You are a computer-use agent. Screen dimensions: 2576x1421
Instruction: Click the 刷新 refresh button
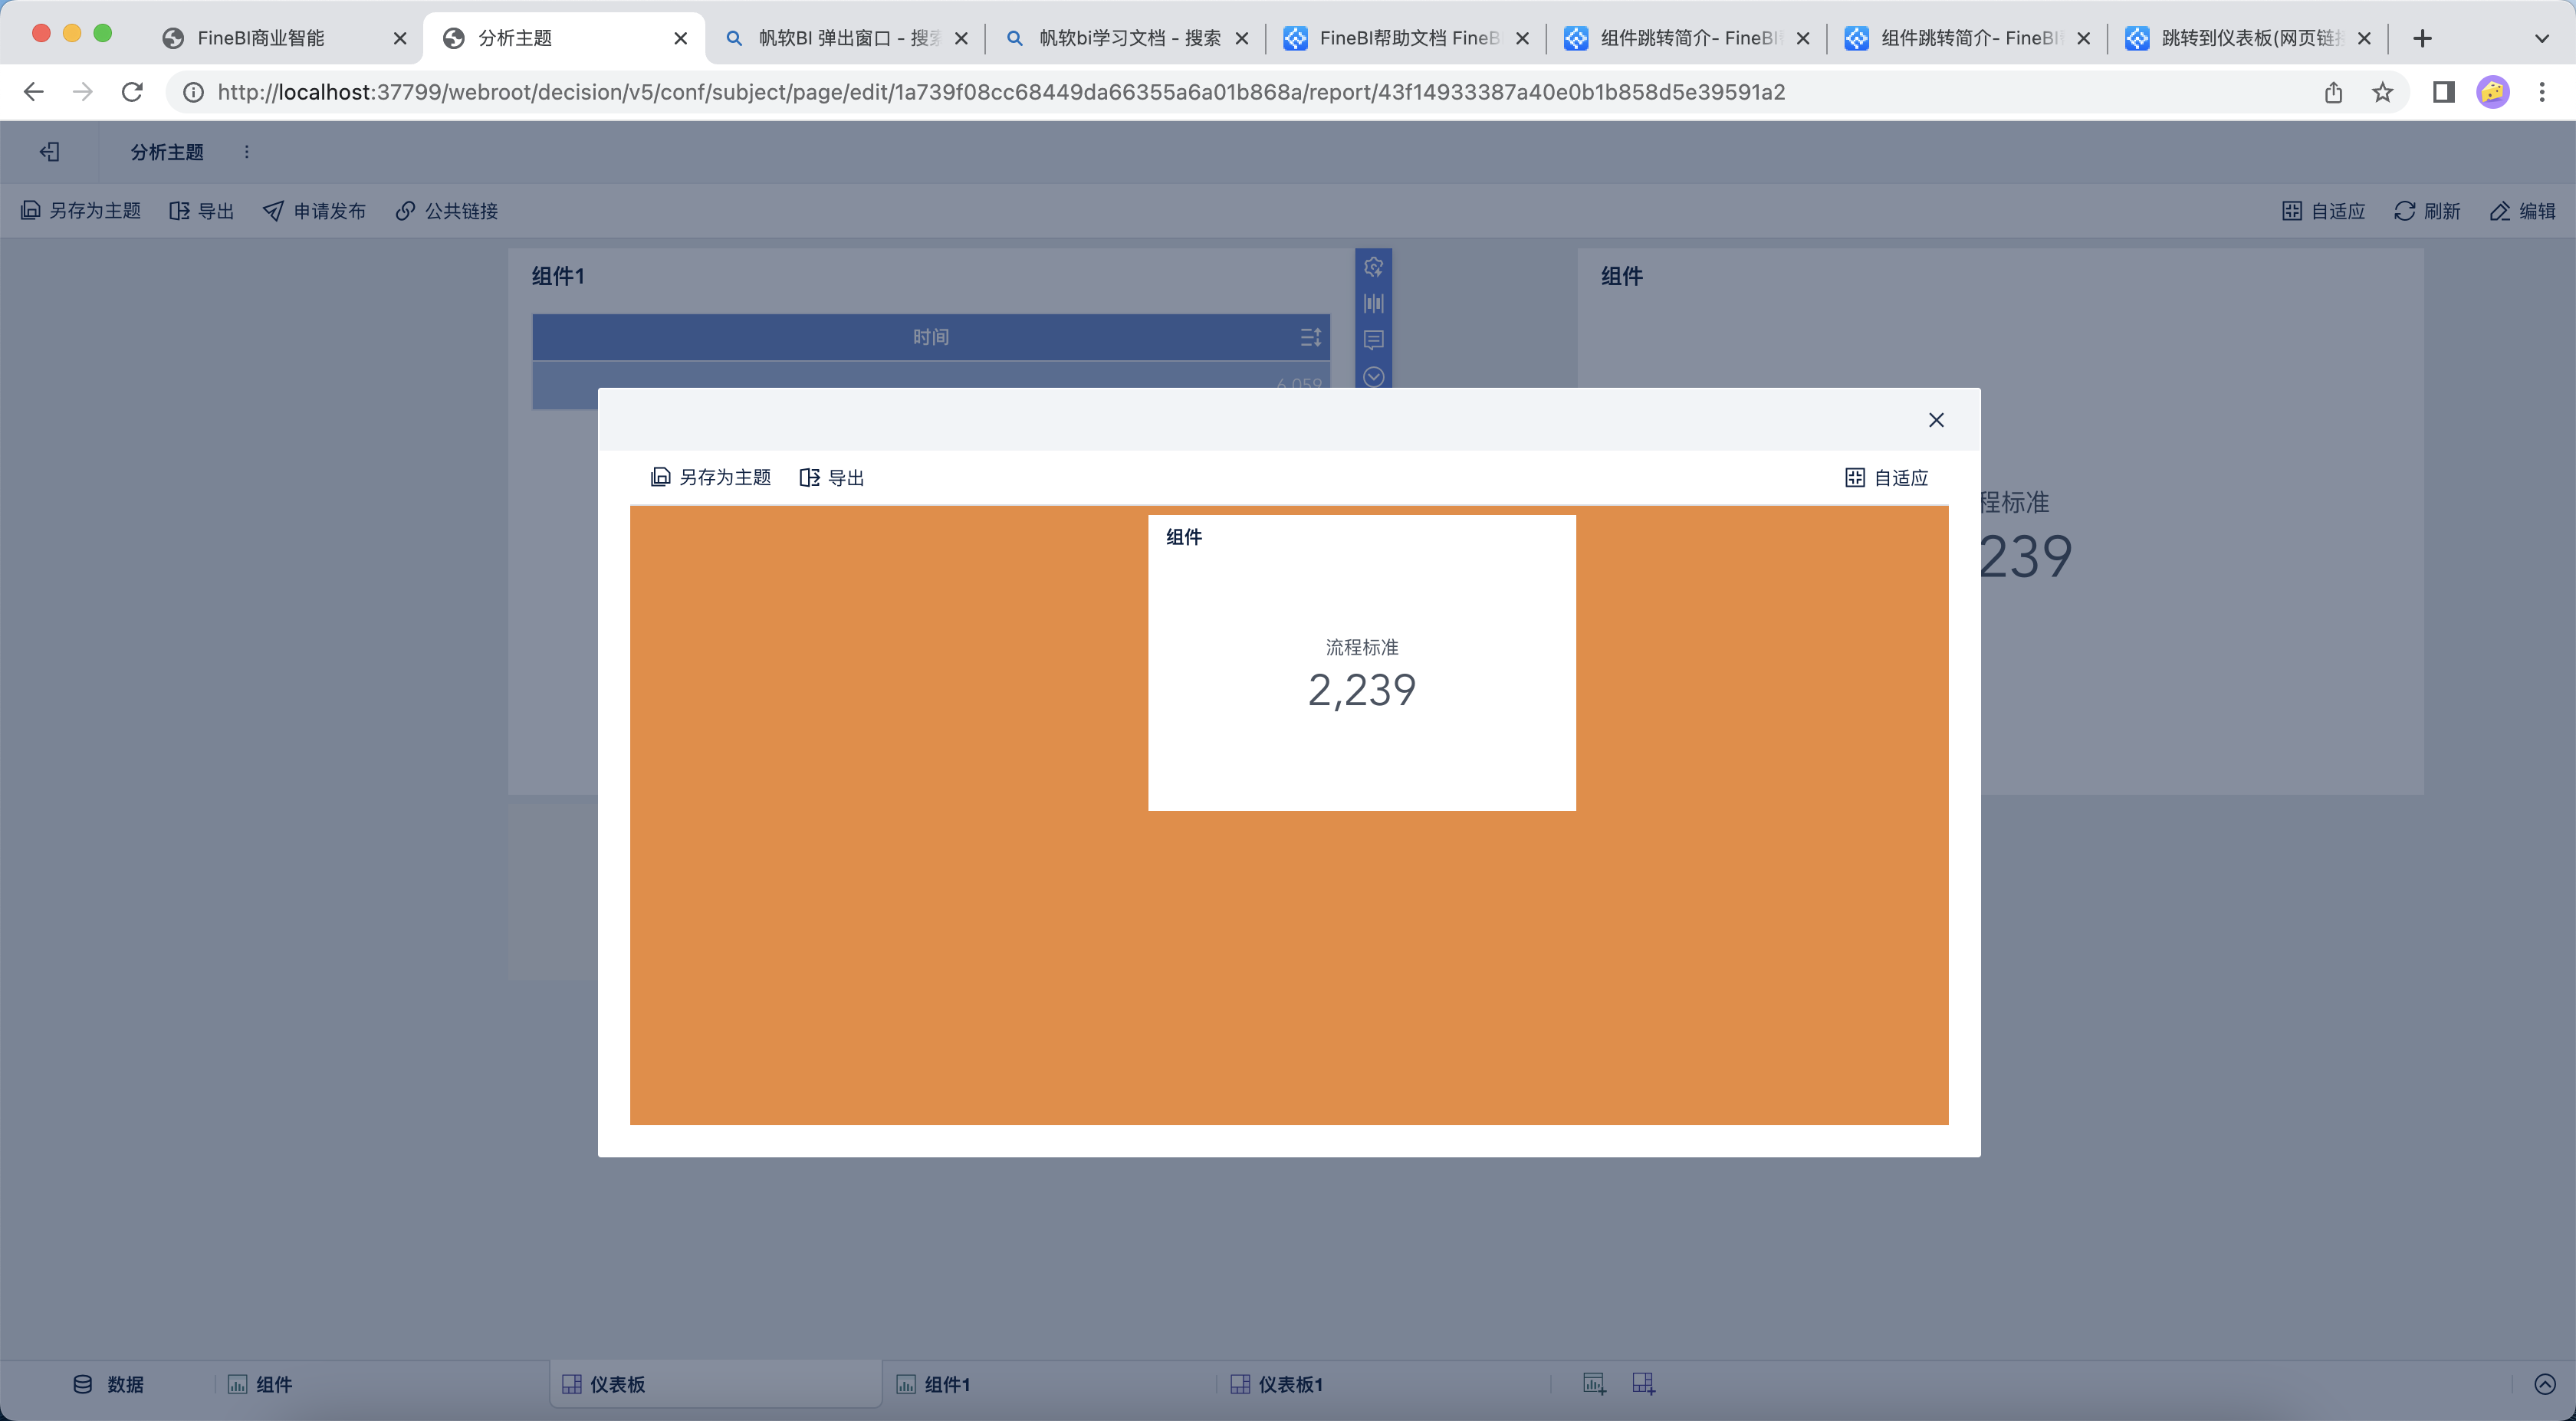coord(2427,211)
